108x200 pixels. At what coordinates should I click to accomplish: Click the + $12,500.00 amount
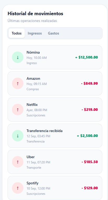(x=87, y=57)
